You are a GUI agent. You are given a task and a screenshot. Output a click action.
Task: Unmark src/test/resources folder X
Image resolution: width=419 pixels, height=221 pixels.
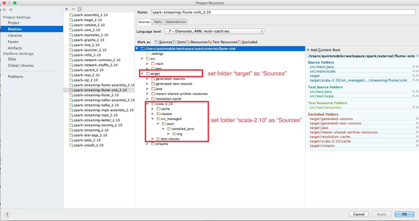pyautogui.click(x=417, y=107)
